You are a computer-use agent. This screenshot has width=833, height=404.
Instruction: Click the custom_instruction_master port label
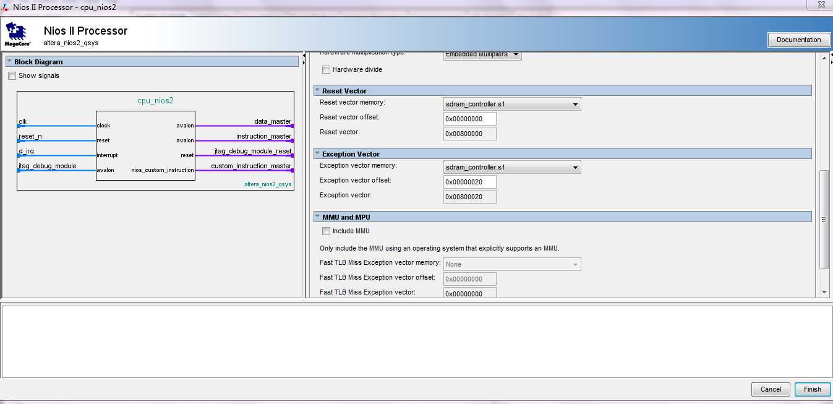pyautogui.click(x=251, y=166)
